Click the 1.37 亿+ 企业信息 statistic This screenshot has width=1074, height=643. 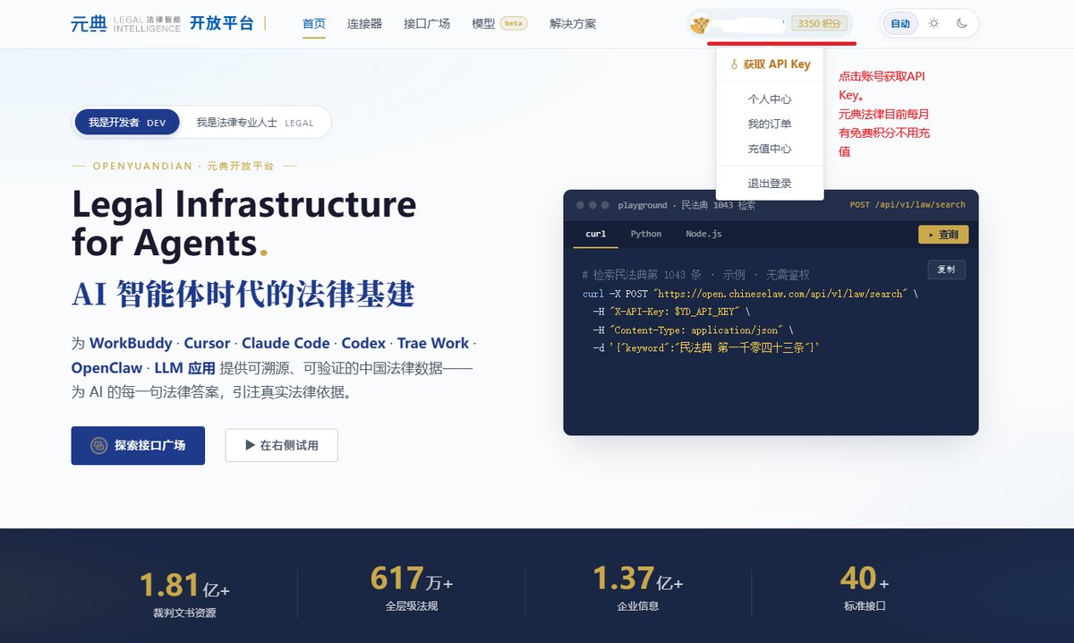[x=638, y=588]
